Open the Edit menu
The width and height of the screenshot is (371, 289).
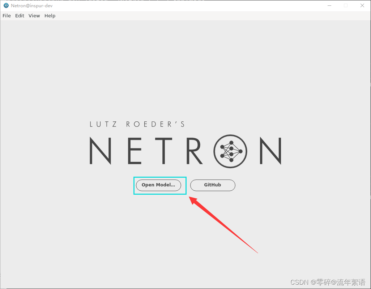coord(20,16)
